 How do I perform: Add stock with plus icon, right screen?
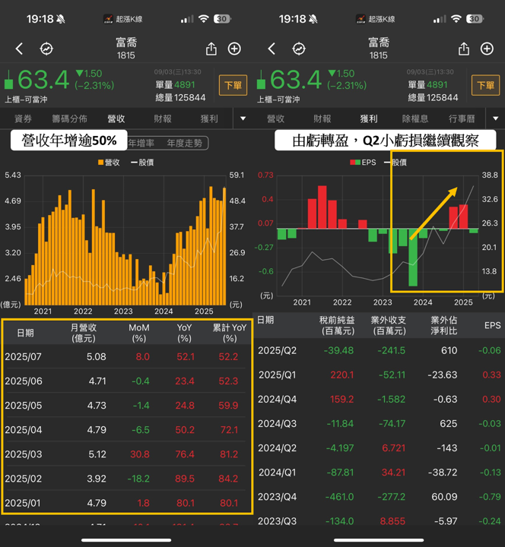pyautogui.click(x=487, y=49)
